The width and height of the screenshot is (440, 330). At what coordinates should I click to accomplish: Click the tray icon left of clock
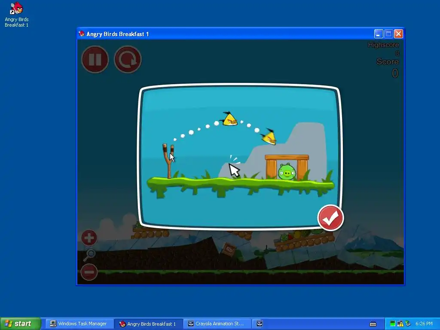click(x=408, y=324)
